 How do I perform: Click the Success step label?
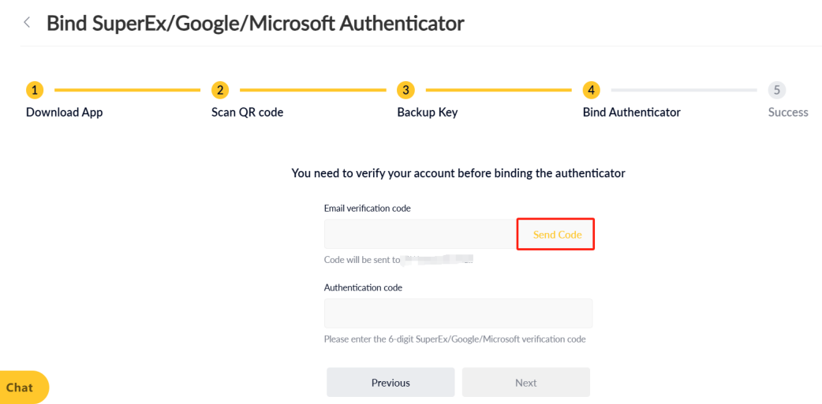788,112
